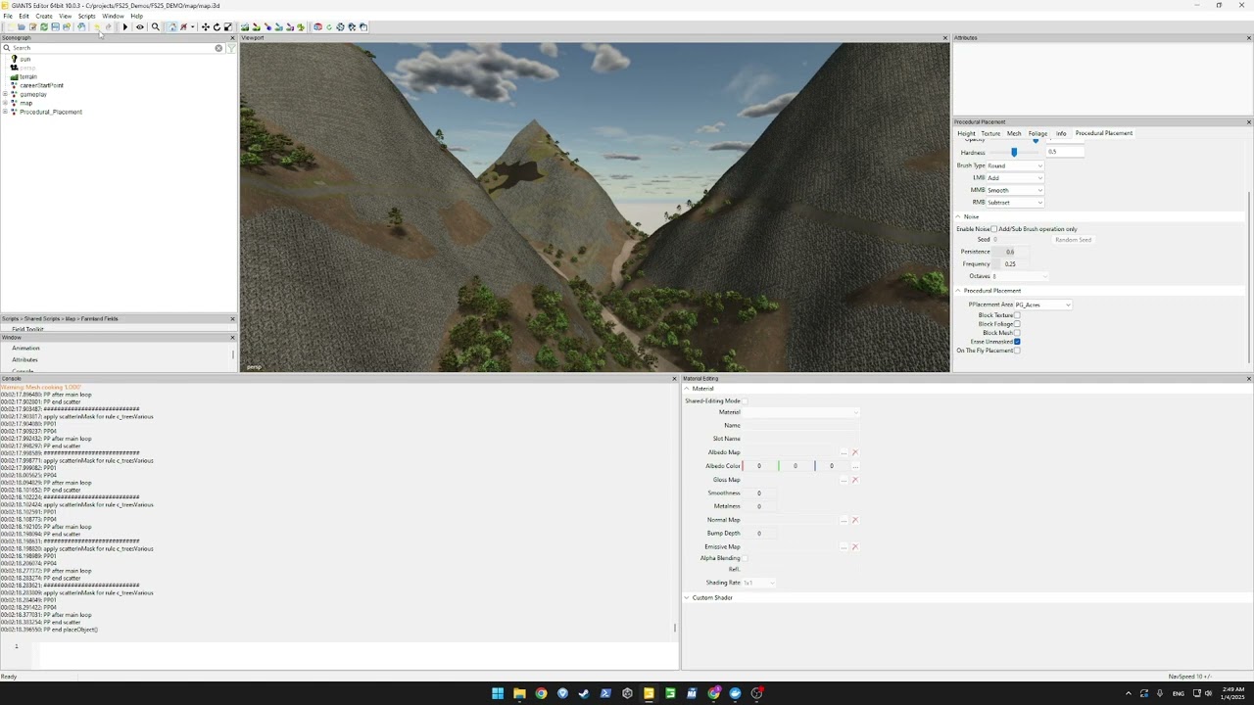Click the Random Seed button
The width and height of the screenshot is (1254, 705).
coord(1073,240)
